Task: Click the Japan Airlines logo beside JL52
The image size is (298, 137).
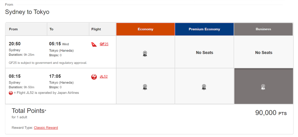Action: [94, 77]
